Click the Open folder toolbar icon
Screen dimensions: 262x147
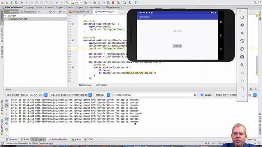pyautogui.click(x=2, y=3)
